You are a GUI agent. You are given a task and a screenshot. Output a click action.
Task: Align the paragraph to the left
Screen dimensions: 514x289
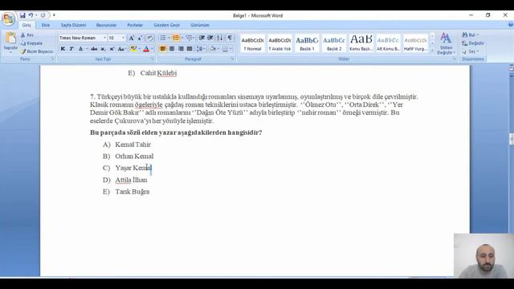pyautogui.click(x=163, y=49)
